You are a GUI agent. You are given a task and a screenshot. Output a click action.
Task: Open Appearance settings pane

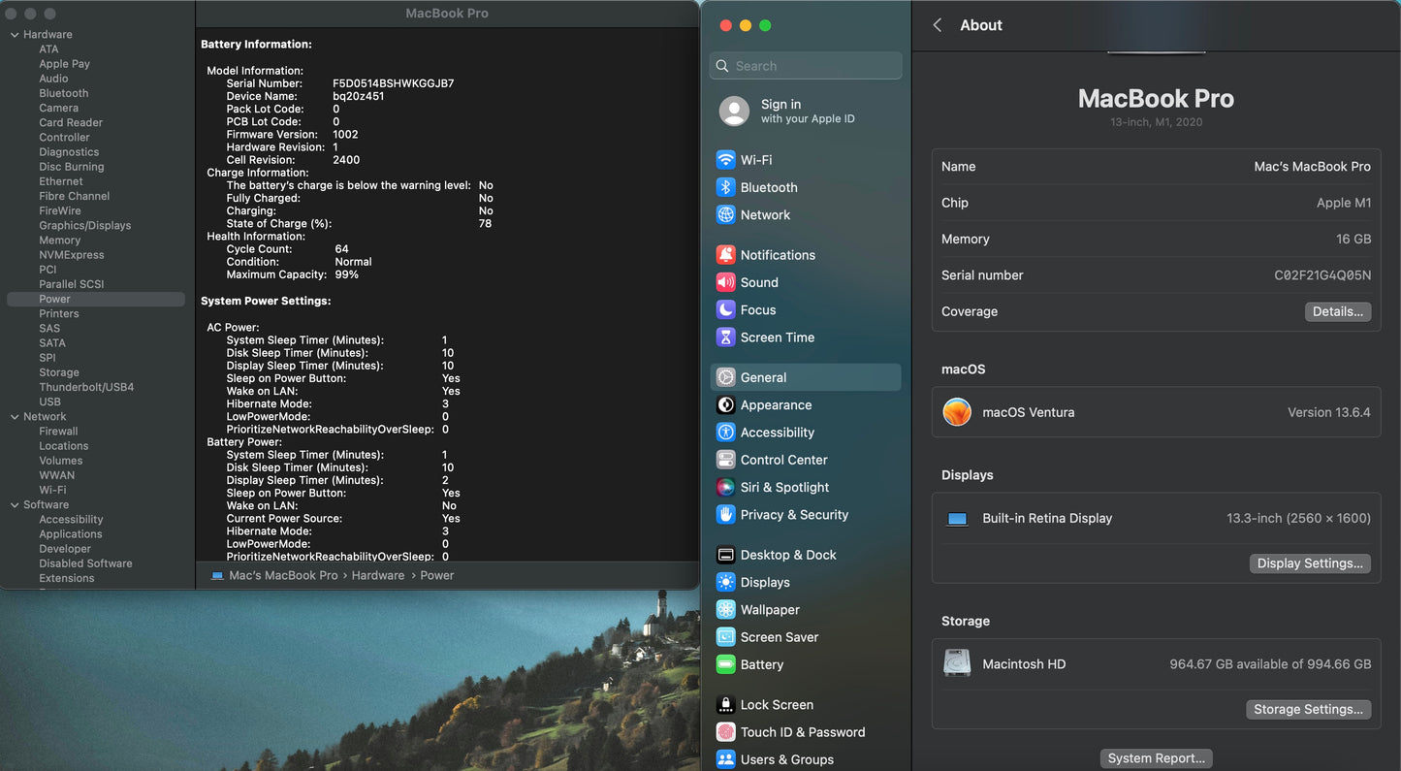point(776,405)
